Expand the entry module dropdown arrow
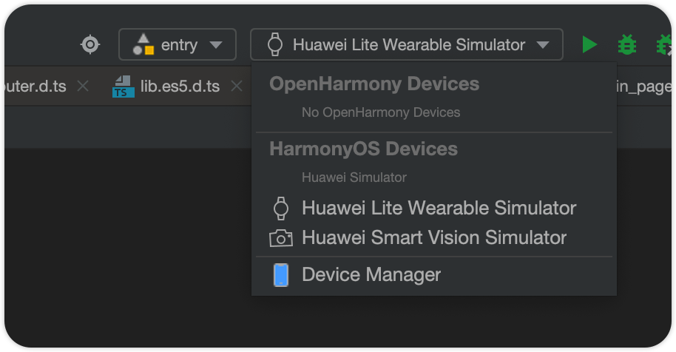This screenshot has height=352, width=676. pyautogui.click(x=215, y=45)
